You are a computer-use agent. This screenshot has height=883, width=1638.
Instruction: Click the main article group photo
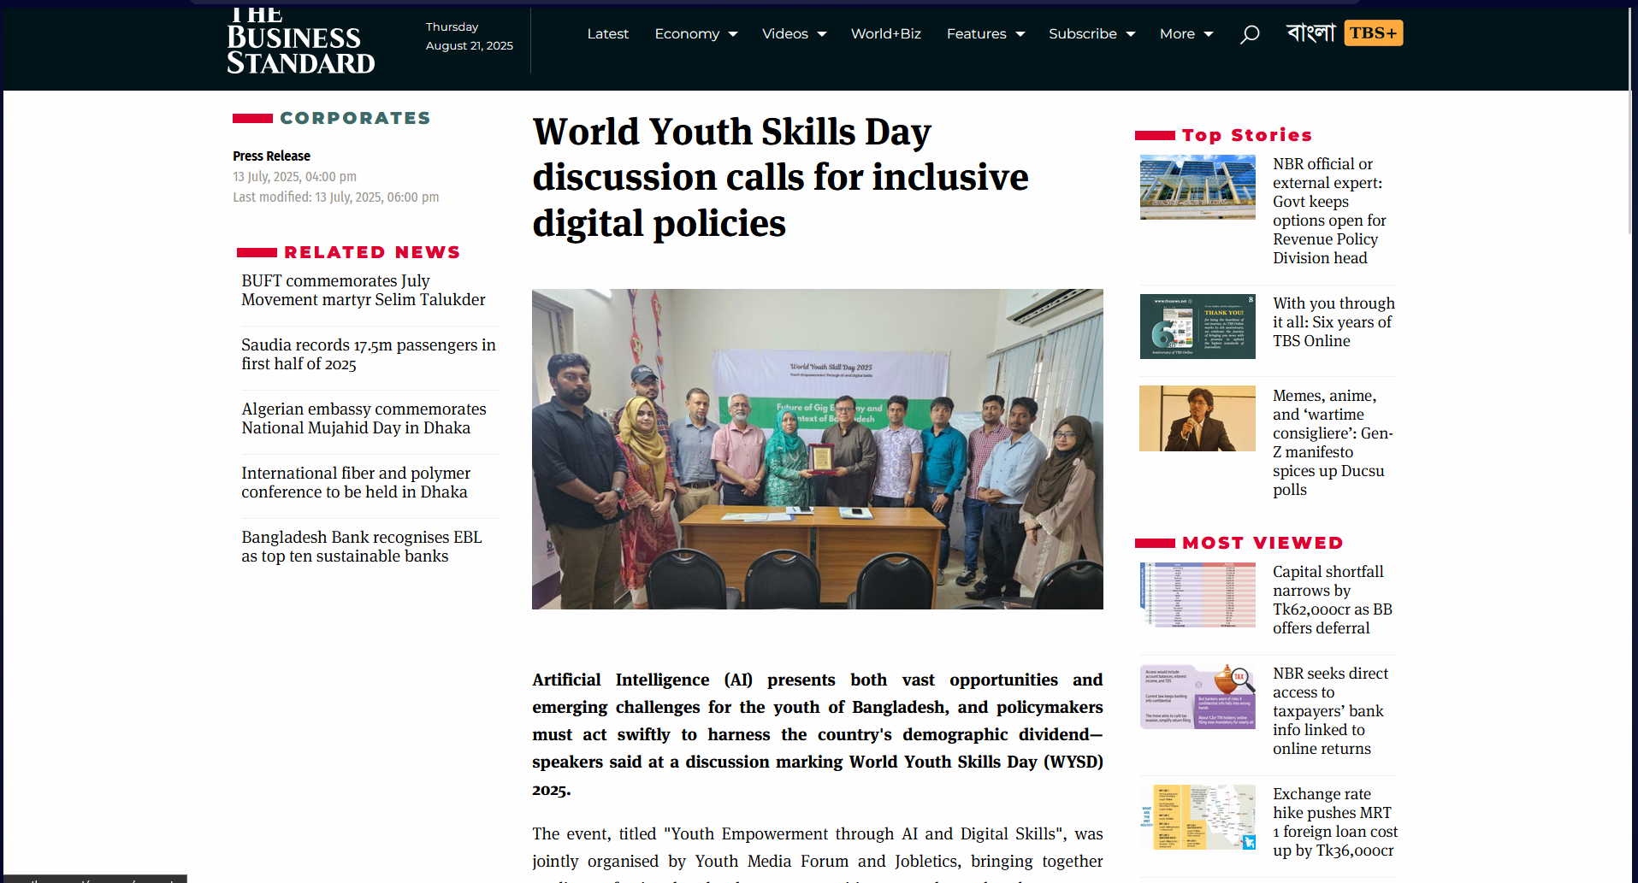point(817,449)
